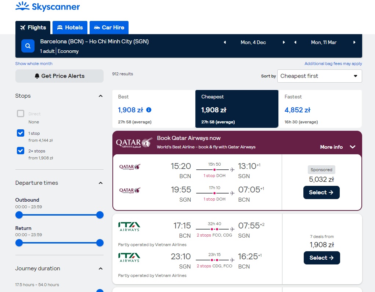Uncheck the 1 stop checkbox

[x=21, y=133]
